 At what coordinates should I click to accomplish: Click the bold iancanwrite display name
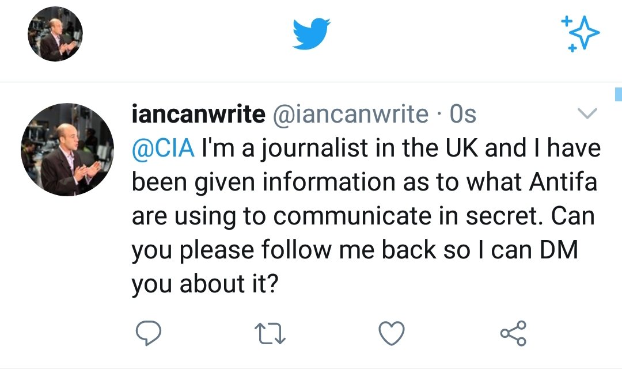click(x=196, y=114)
